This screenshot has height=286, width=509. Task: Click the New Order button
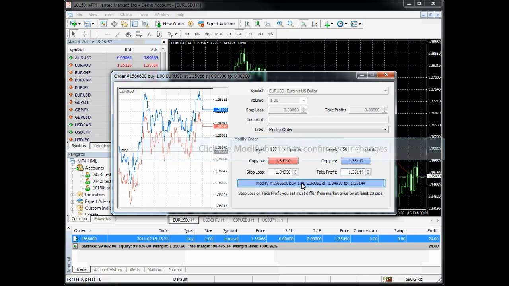[170, 24]
